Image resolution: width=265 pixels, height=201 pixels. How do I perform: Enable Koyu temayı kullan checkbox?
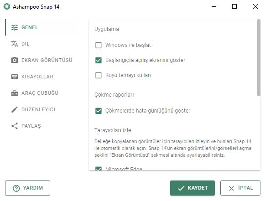tap(99, 75)
